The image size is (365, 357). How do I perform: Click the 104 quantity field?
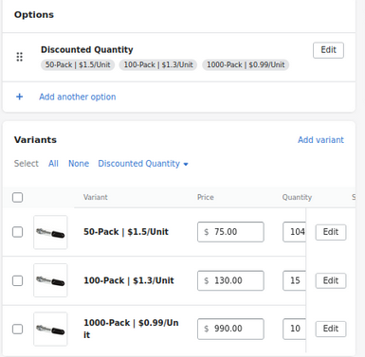[294, 232]
